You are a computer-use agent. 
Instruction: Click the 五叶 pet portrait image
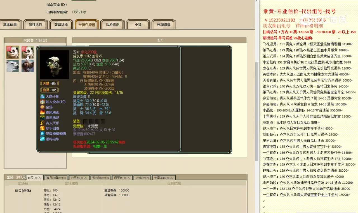point(55,65)
